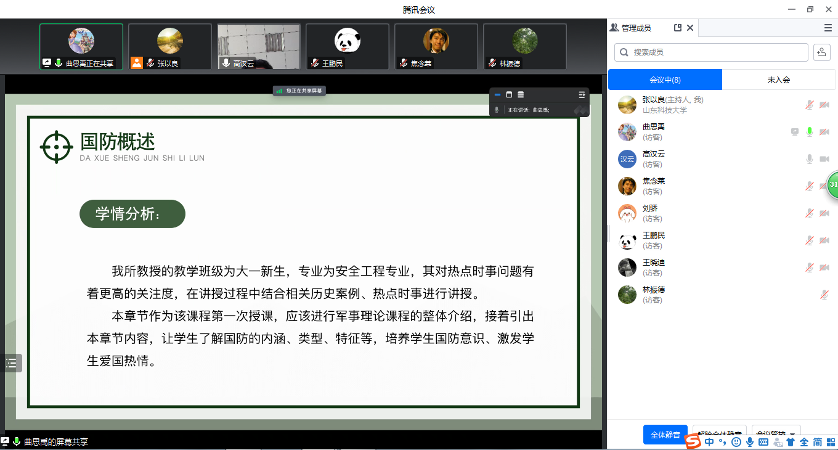Switch floating bar to single window view
Image resolution: width=838 pixels, height=450 pixels.
(509, 94)
